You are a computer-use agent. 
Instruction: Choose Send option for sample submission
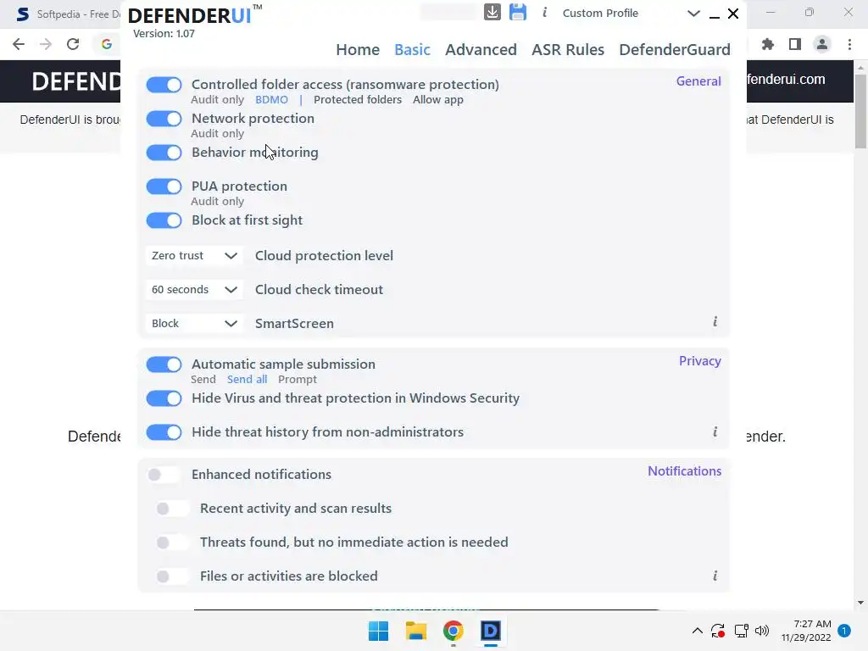203,379
